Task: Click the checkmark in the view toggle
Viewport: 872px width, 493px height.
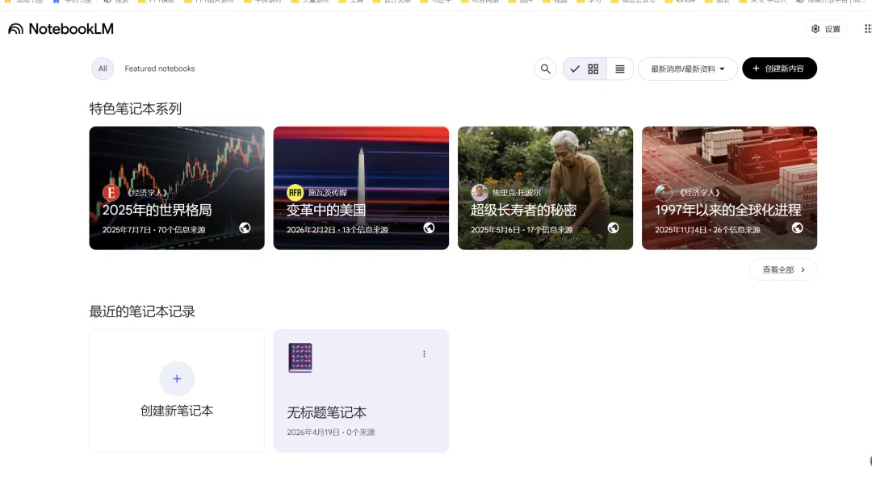Action: point(575,69)
